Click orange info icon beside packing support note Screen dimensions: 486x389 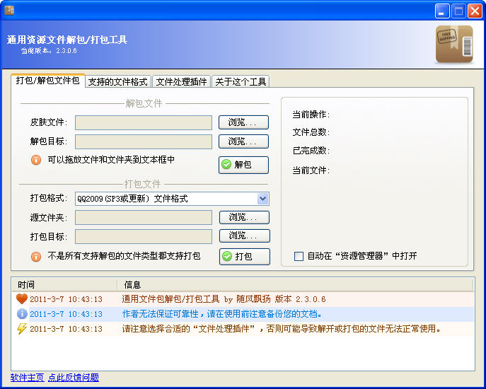point(36,256)
